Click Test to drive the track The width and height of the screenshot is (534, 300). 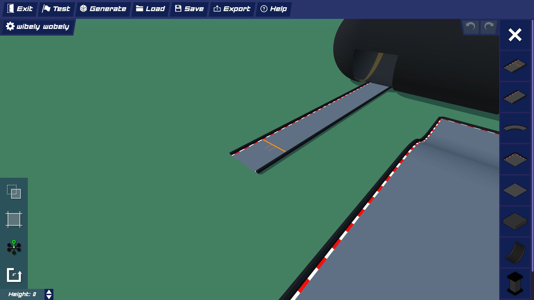56,9
